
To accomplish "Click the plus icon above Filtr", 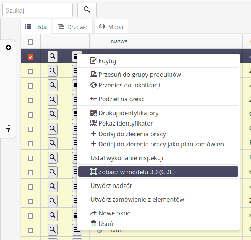I will point(8,48).
